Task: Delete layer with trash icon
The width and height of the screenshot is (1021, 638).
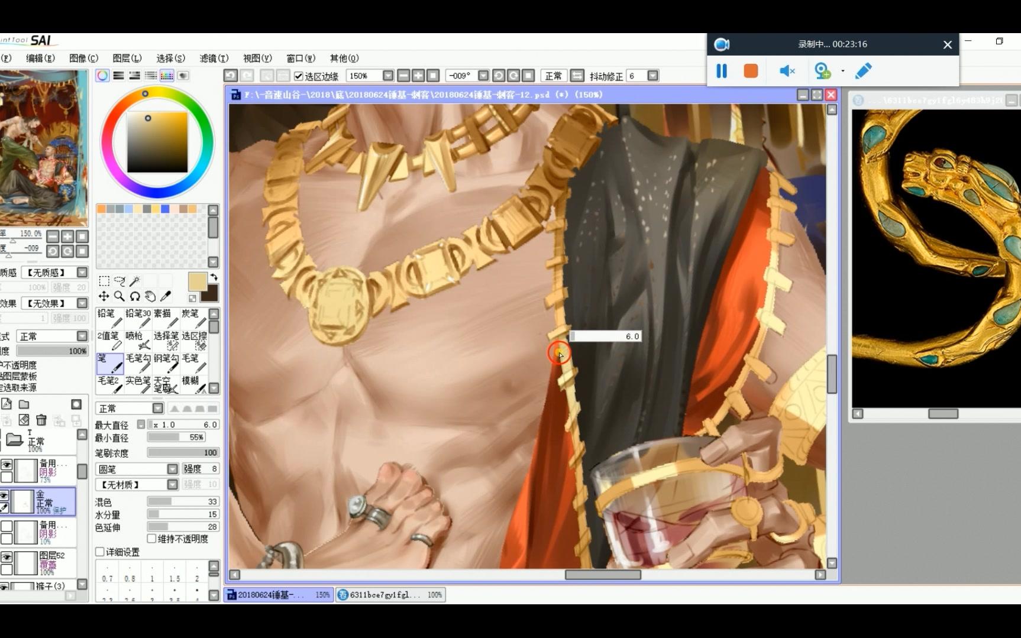Action: 41,420
